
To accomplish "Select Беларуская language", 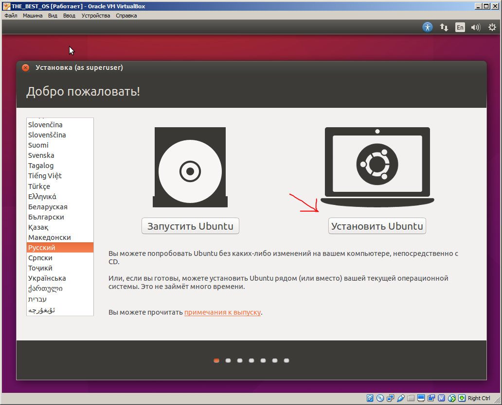I will 60,206.
